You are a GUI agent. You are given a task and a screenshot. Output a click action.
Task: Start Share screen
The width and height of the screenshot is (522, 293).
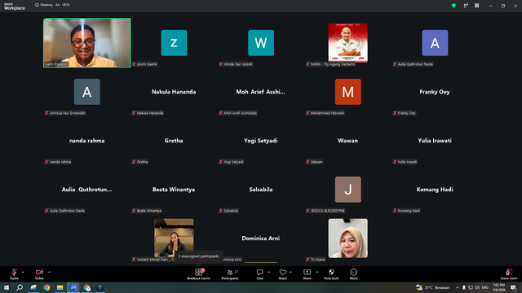tap(307, 274)
